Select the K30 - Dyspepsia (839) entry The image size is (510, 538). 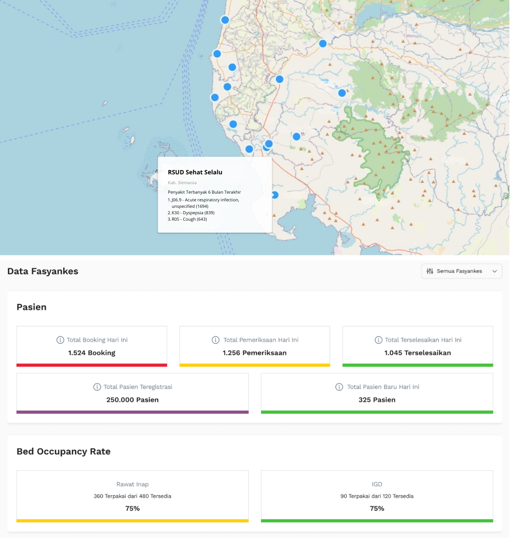coord(191,213)
